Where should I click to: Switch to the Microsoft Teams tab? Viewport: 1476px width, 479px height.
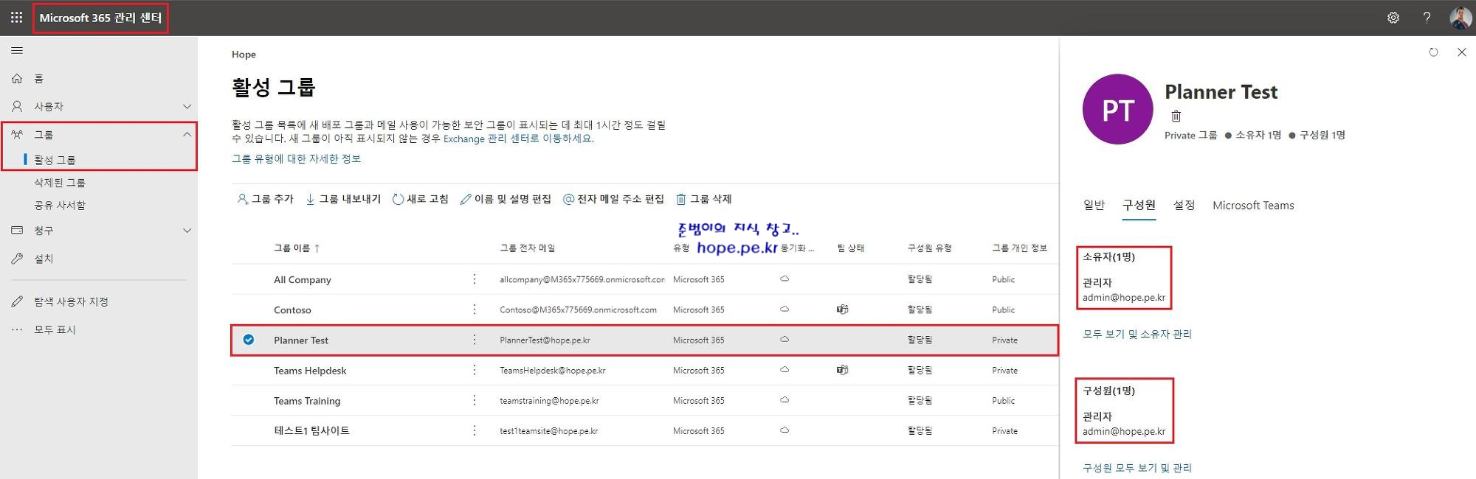1253,206
